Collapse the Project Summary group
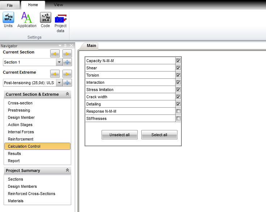Viewport: 266px width, 212px height. point(67,170)
